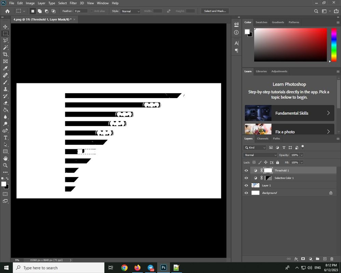Hide Layer 1 visibility eye
This screenshot has width=341, height=273.
246,186
